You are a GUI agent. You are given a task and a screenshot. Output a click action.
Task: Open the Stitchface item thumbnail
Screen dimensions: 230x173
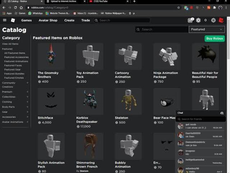point(51,101)
